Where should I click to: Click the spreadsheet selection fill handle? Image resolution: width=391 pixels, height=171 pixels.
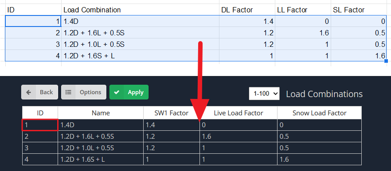click(x=386, y=61)
